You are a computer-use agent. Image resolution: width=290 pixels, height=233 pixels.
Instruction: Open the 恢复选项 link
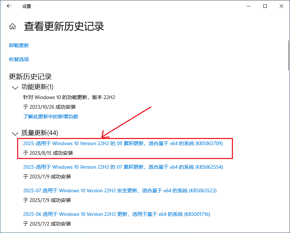pyautogui.click(x=19, y=59)
